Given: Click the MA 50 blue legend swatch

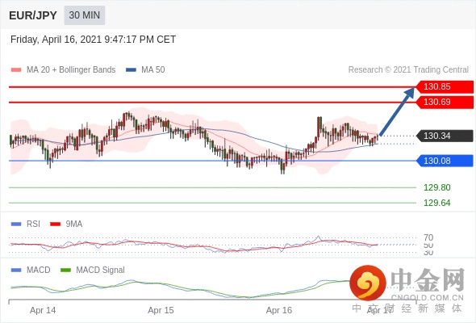Looking at the screenshot, I should pos(132,70).
